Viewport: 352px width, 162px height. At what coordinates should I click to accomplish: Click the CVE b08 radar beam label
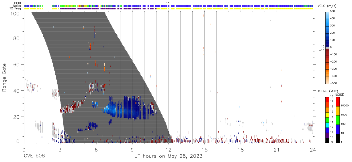click(34, 156)
